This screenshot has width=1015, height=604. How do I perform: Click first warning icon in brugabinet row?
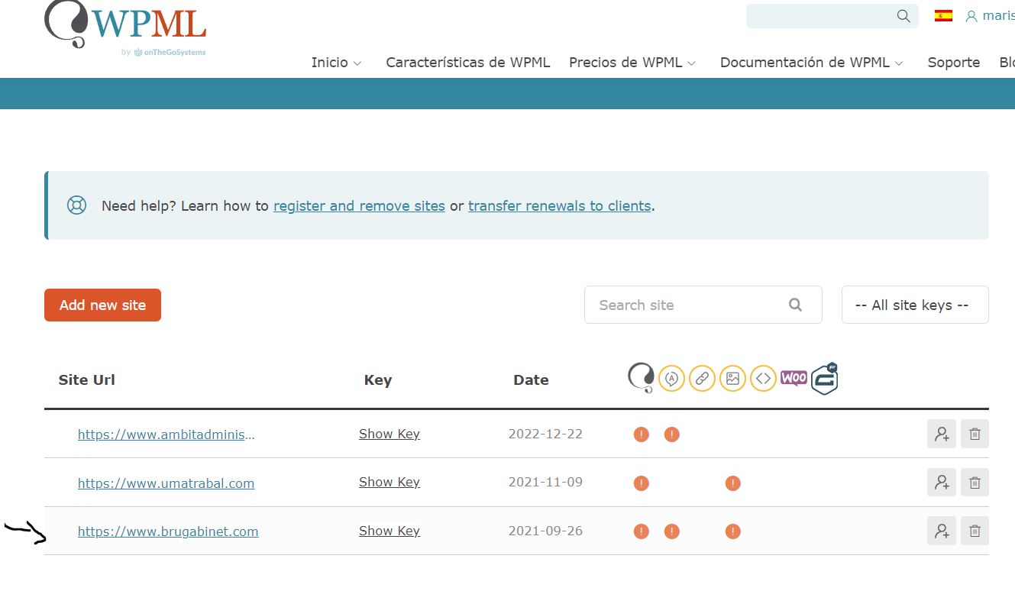(x=641, y=531)
